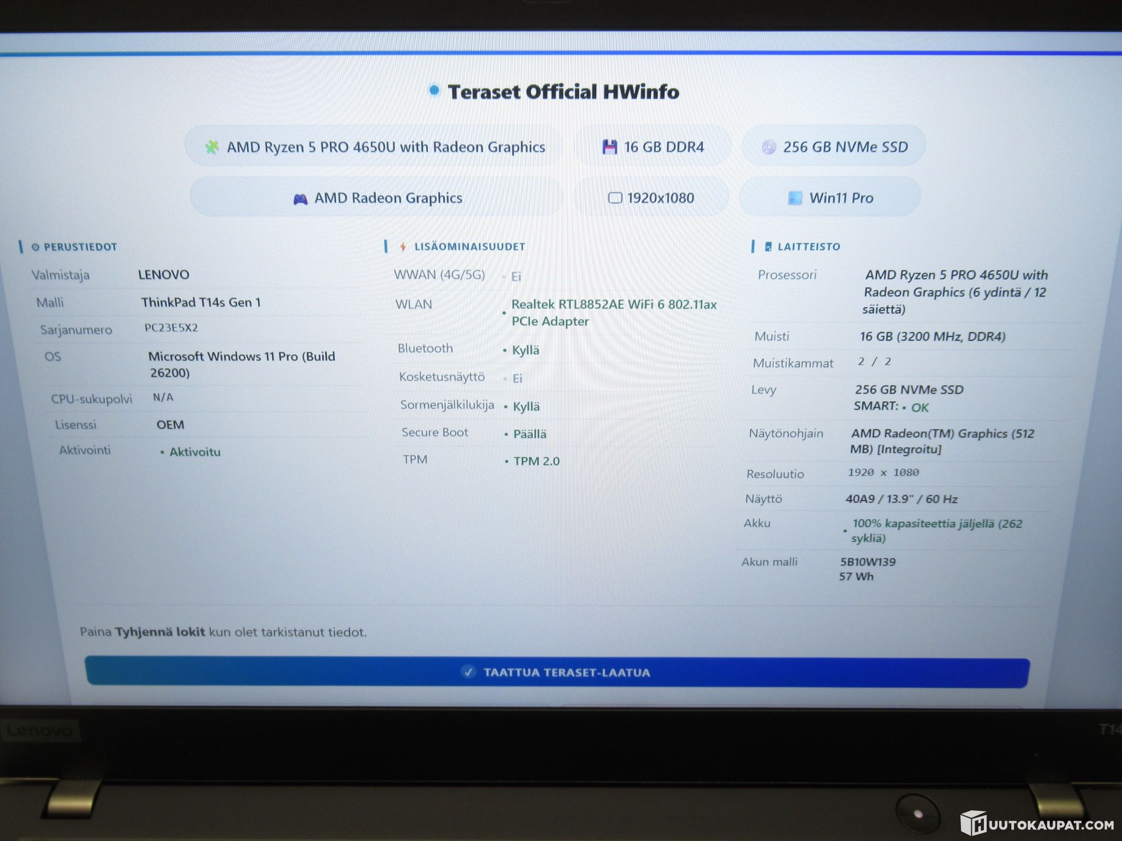The height and width of the screenshot is (841, 1122).
Task: Click the Lisenssi value OEM
Action: click(x=170, y=424)
